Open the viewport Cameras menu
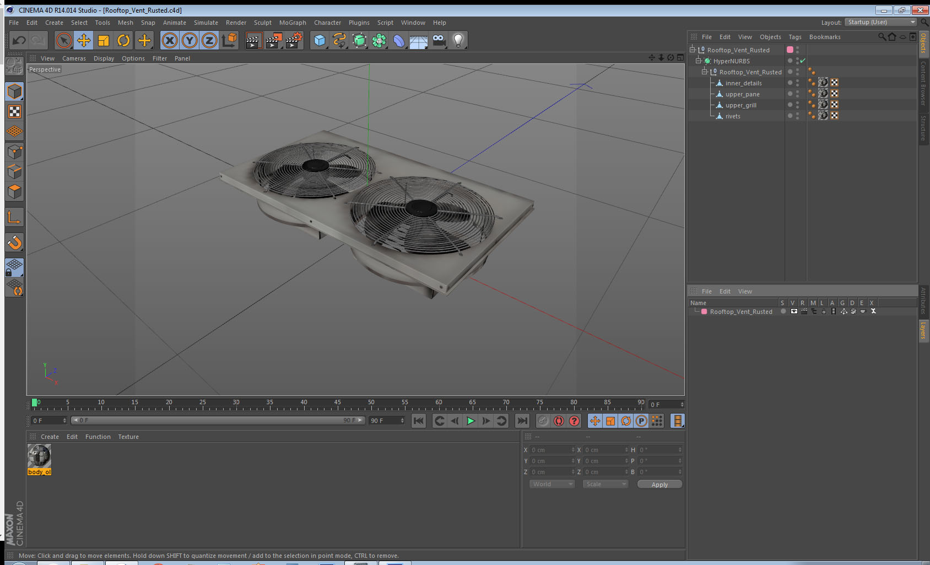 click(x=74, y=58)
